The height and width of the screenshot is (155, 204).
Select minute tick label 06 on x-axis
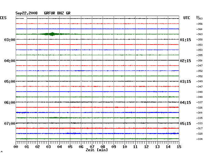(81, 147)
